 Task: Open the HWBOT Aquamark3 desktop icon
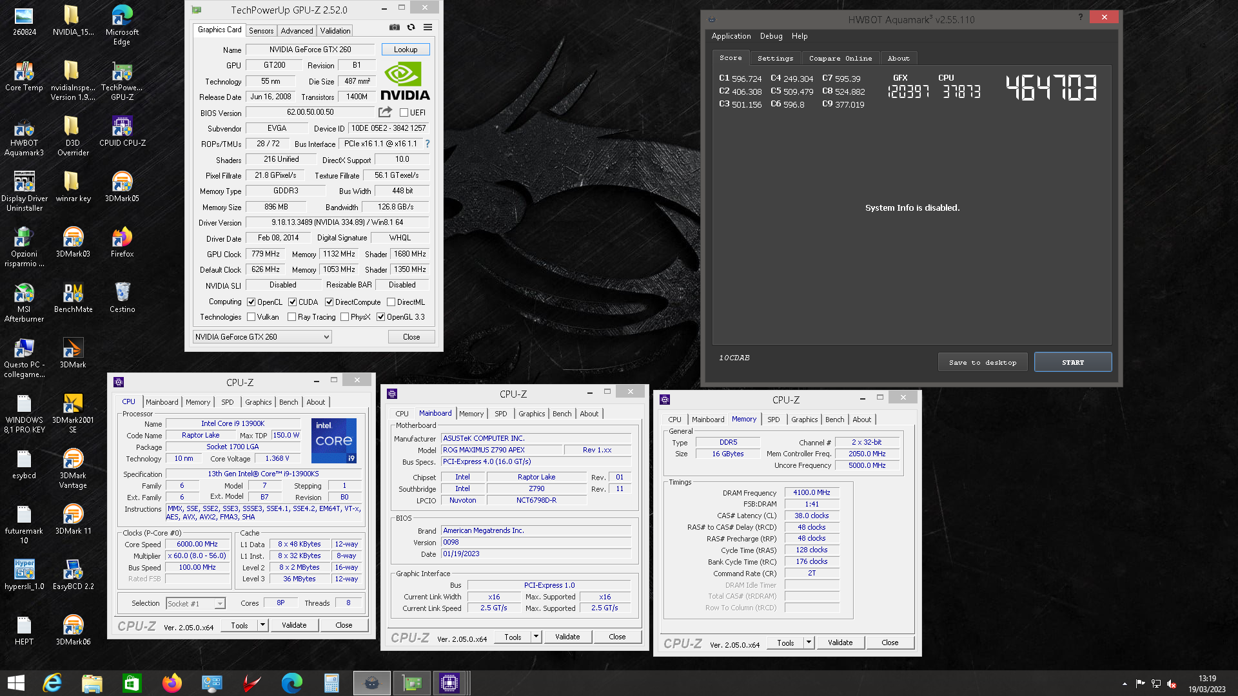pos(24,137)
